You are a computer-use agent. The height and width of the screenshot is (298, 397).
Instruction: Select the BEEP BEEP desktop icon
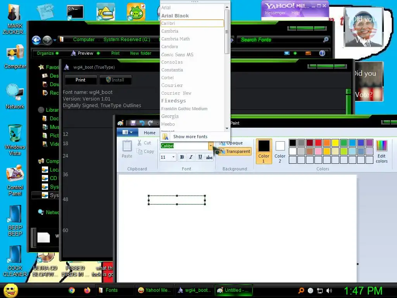coord(15,221)
